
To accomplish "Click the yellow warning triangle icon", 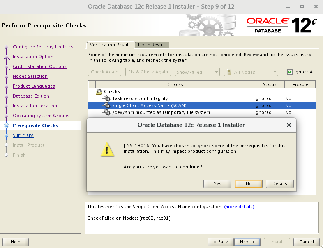I will (108, 150).
